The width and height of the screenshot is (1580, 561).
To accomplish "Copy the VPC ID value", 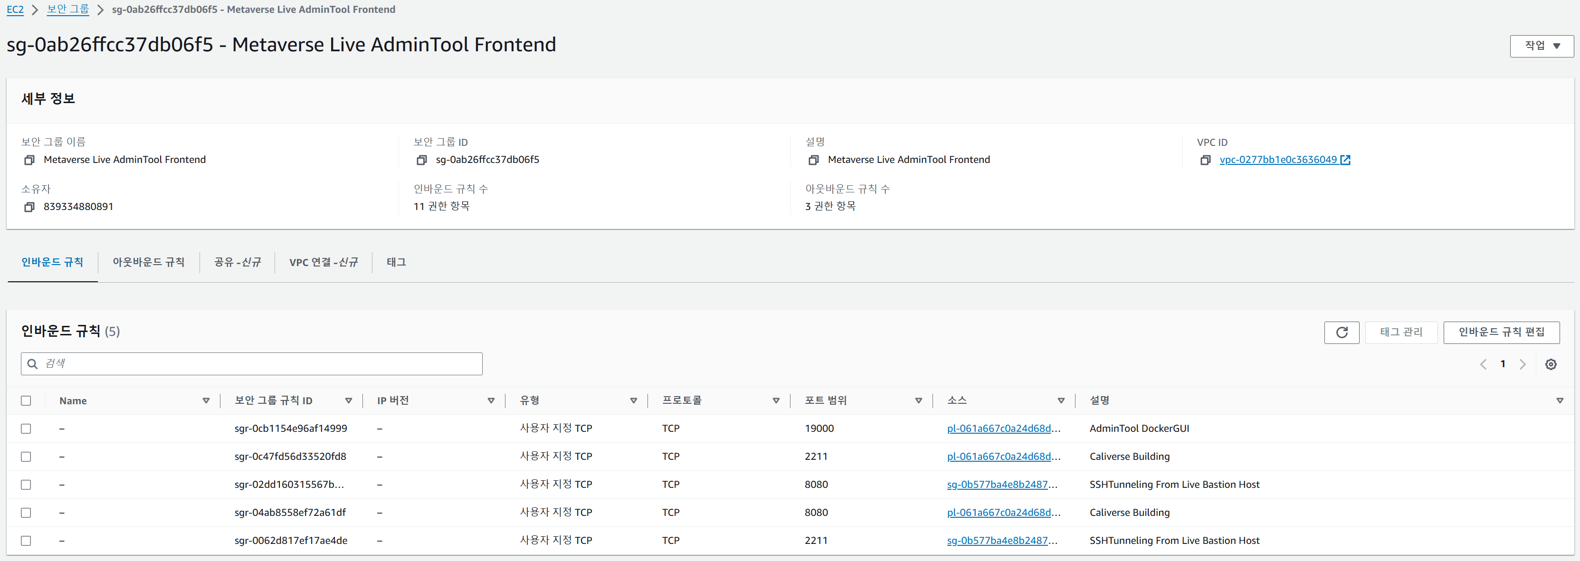I will pyautogui.click(x=1205, y=160).
